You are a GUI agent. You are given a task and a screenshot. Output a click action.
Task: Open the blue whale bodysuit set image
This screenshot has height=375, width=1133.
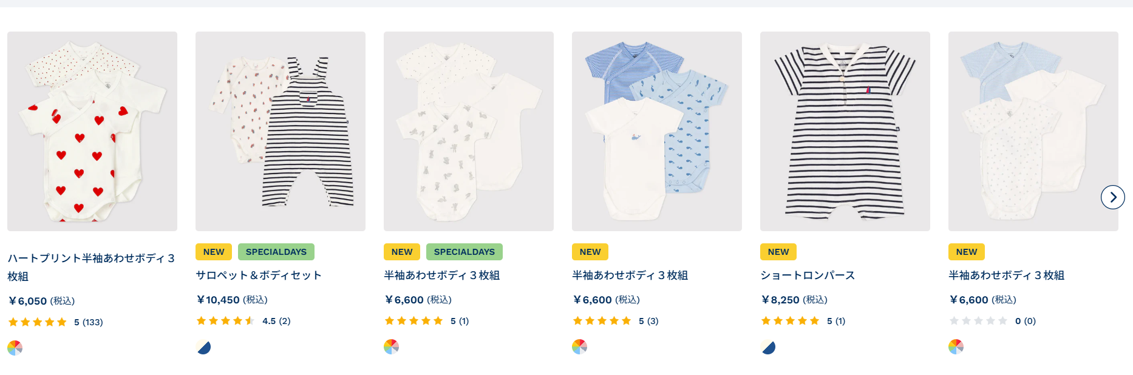(x=657, y=131)
